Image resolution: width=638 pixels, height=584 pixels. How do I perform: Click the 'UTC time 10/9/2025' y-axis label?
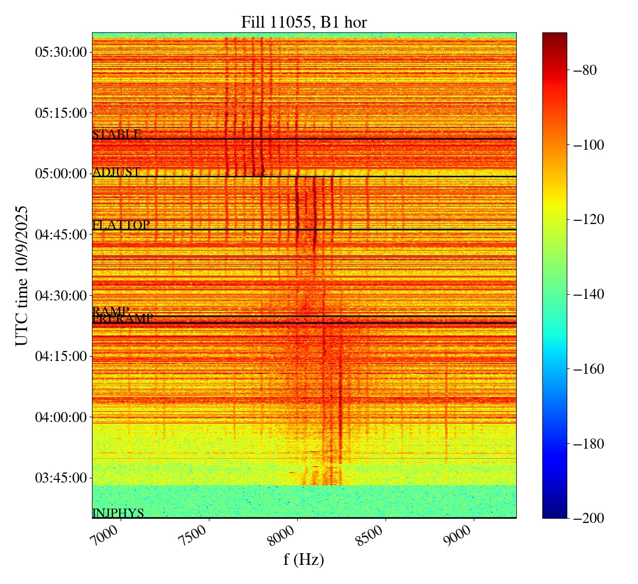click(22, 276)
